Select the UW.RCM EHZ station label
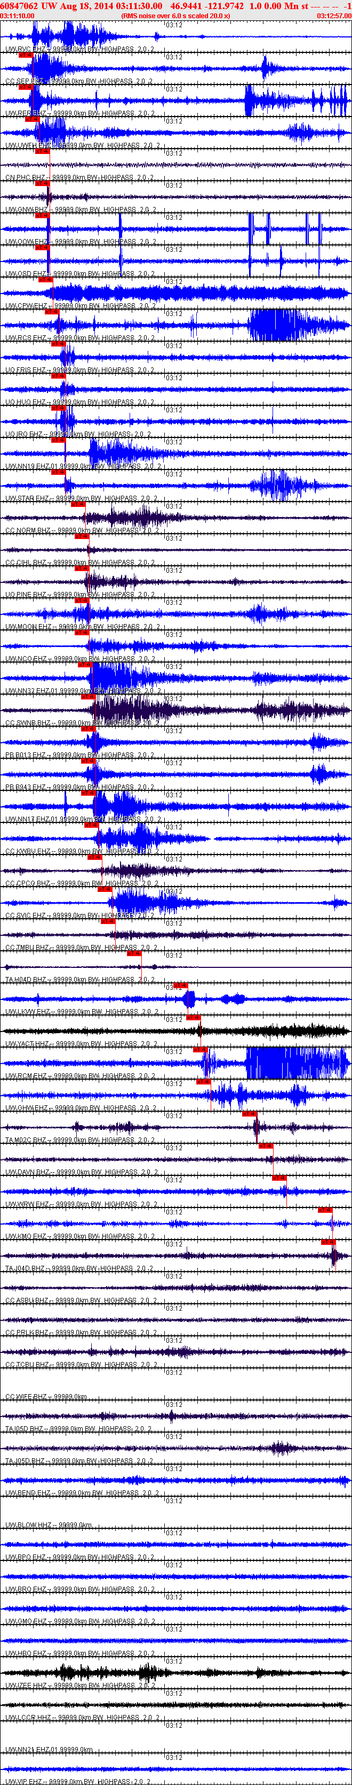The height and width of the screenshot is (1785, 352). click(81, 1077)
